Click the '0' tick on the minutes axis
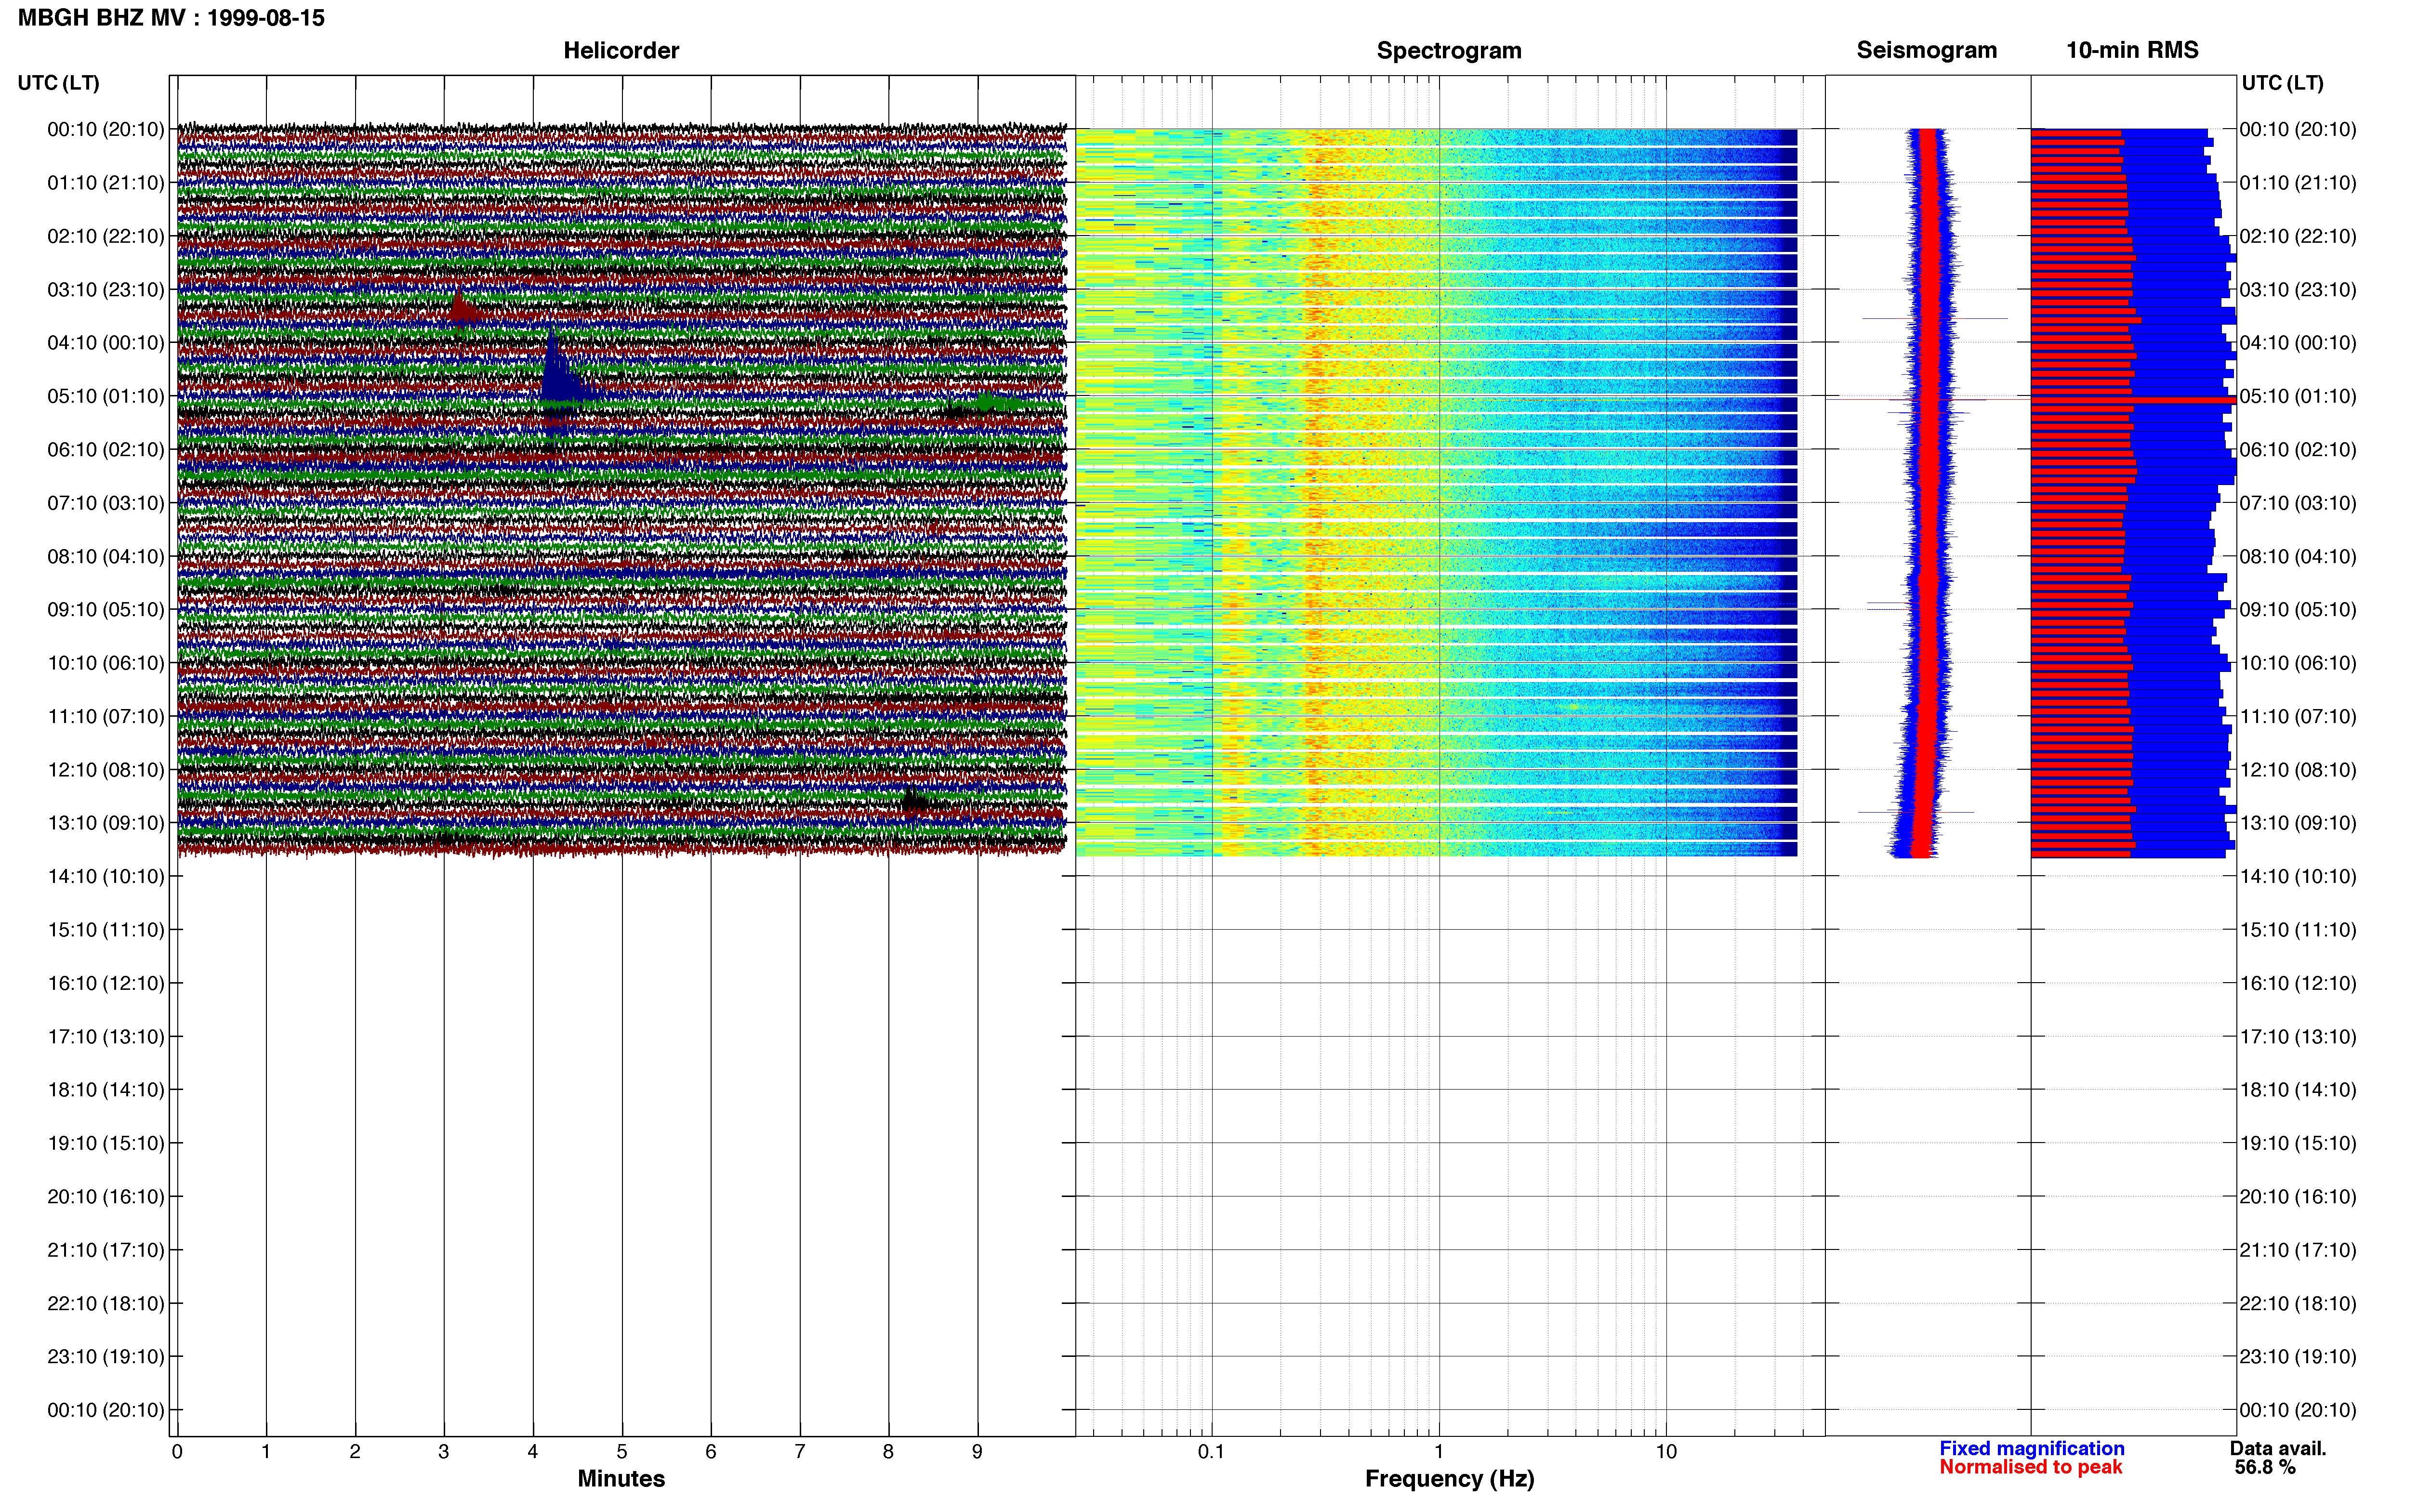This screenshot has width=2418, height=1512. pos(177,1451)
